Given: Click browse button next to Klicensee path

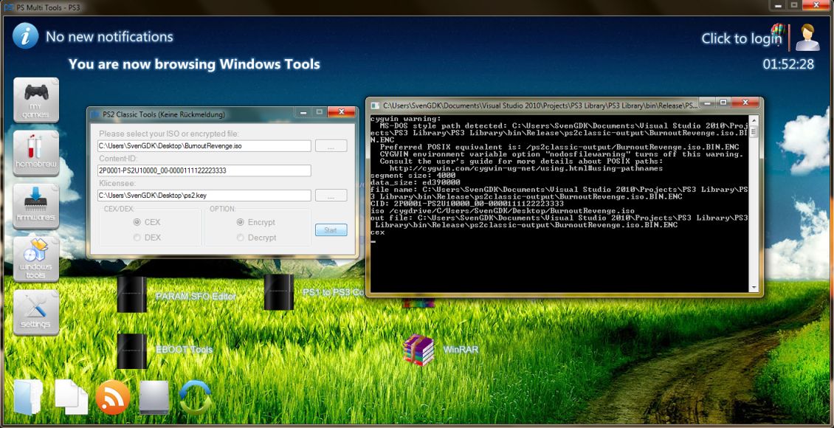Looking at the screenshot, I should [331, 196].
